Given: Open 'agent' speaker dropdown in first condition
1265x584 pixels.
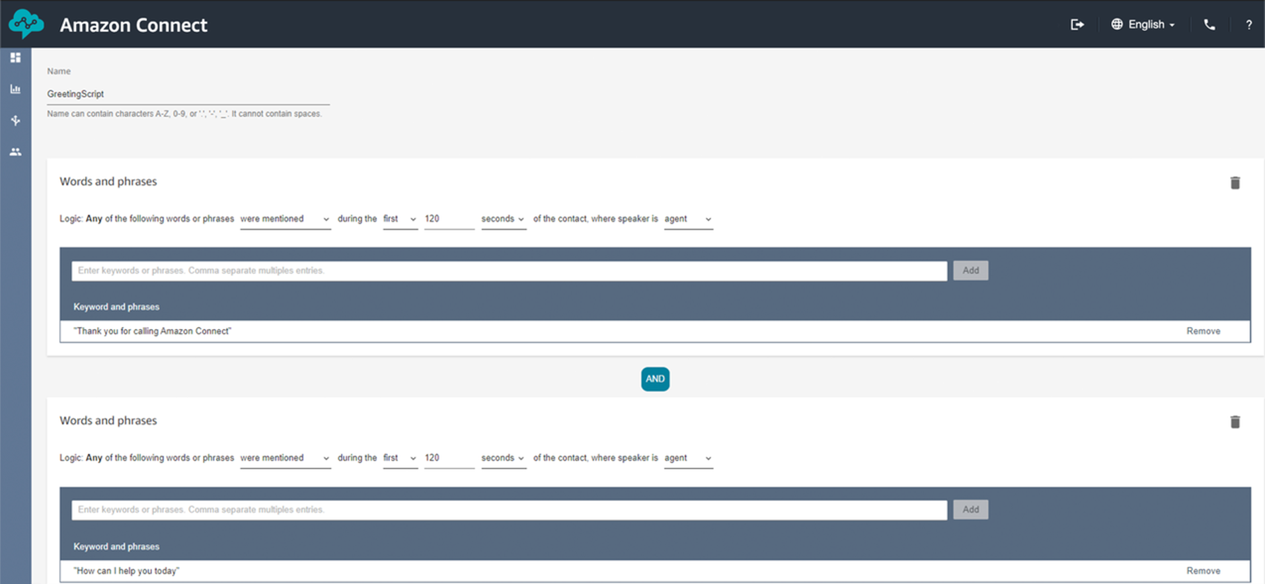Looking at the screenshot, I should pos(689,219).
